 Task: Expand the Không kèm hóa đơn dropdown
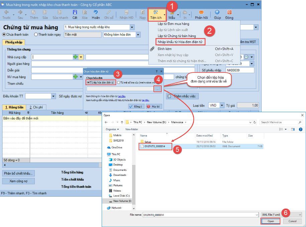point(138,34)
